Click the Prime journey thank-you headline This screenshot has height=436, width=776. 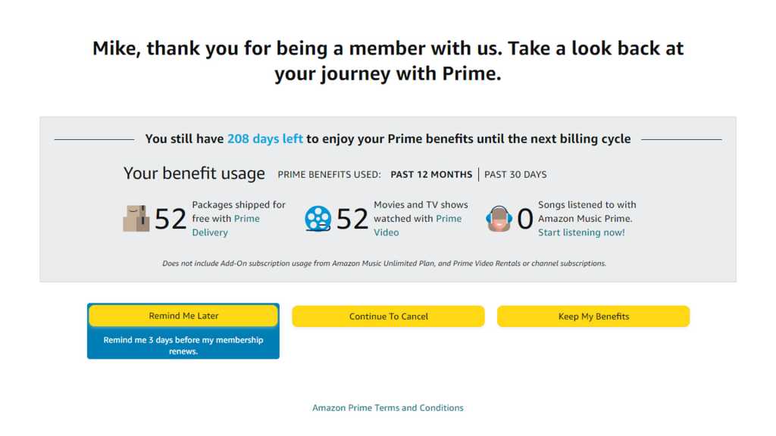point(388,61)
